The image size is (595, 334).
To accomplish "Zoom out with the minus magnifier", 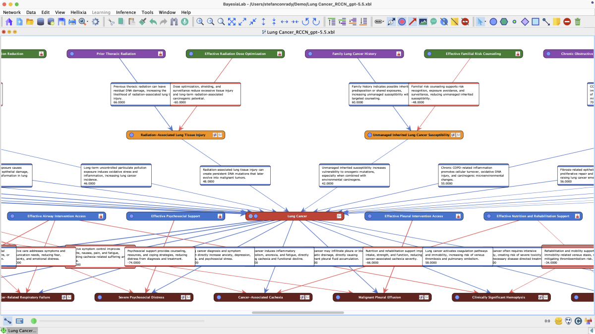I will click(210, 22).
